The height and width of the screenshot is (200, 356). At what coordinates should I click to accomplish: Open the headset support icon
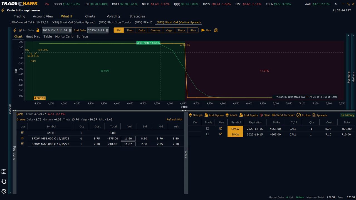click(x=4, y=181)
